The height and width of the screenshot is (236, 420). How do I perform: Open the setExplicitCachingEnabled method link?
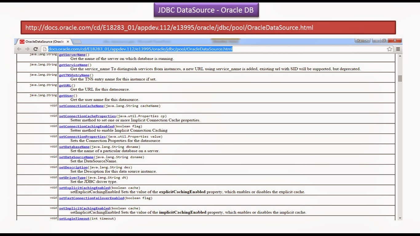coord(84,188)
